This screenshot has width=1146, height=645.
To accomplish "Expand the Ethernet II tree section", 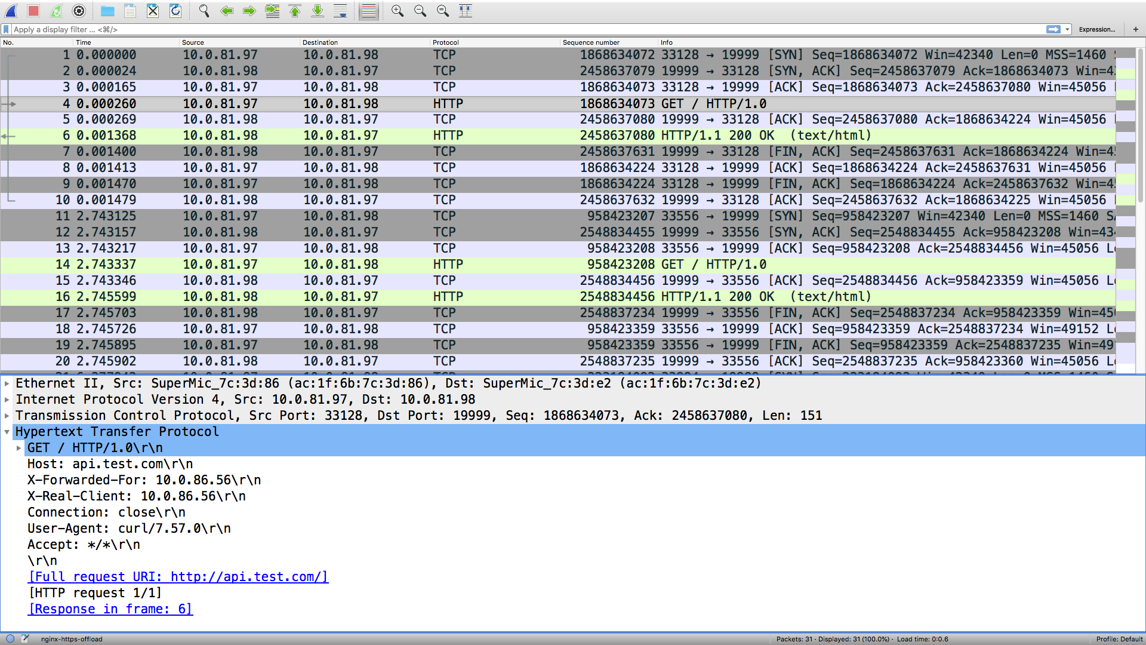I will [x=7, y=383].
